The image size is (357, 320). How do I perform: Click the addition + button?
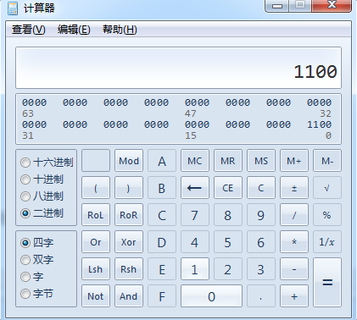(294, 296)
